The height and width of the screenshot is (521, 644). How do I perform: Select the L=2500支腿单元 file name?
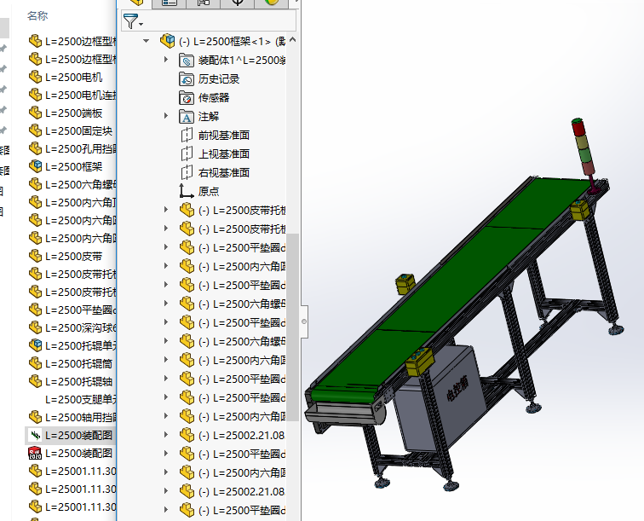(x=81, y=399)
